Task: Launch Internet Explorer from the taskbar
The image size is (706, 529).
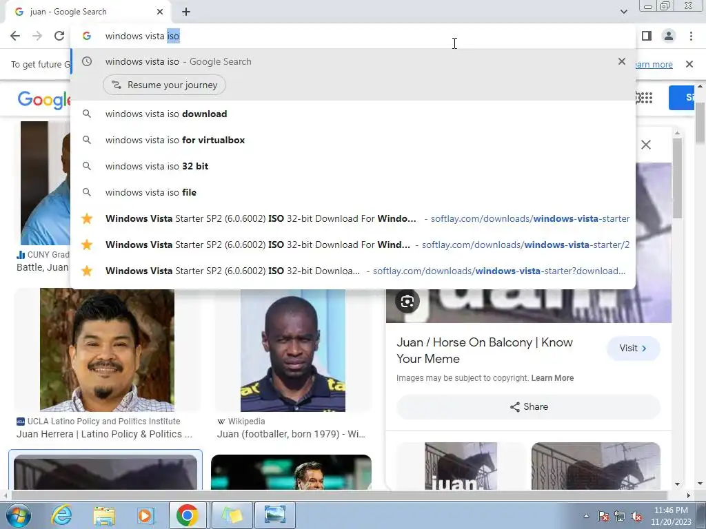Action: point(61,515)
